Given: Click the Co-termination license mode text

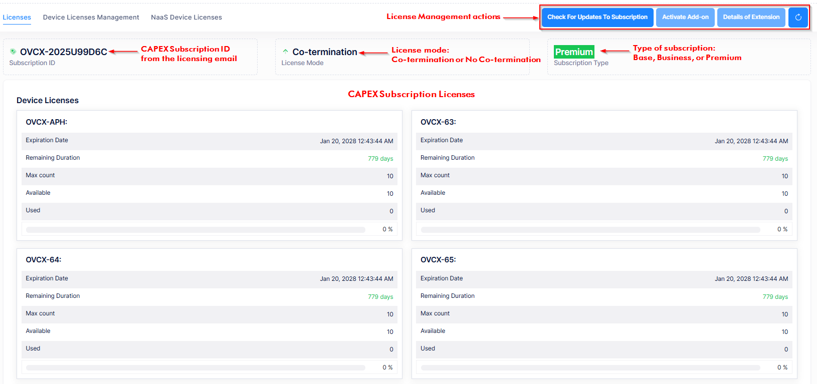Looking at the screenshot, I should 325,52.
